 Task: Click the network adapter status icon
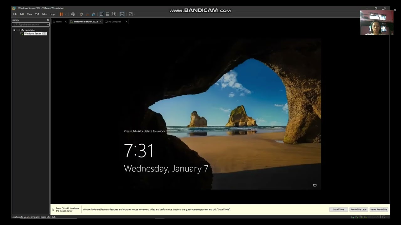tap(362, 217)
